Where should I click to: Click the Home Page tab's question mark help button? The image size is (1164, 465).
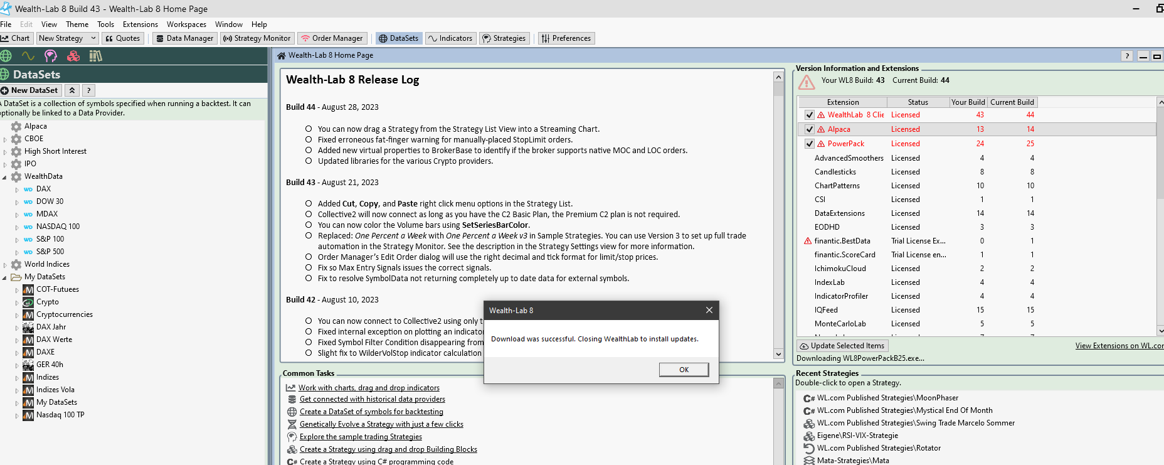tap(1127, 56)
